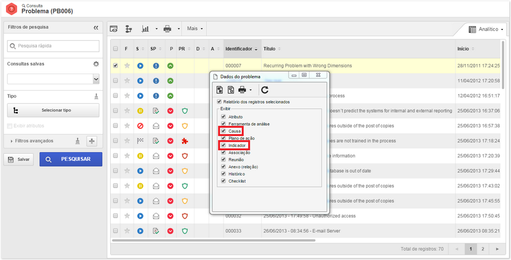Toggle the Plano de ação checkbox

[223, 138]
